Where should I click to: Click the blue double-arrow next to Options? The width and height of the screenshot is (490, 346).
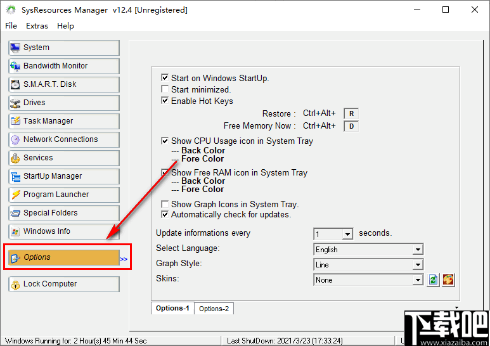click(124, 259)
